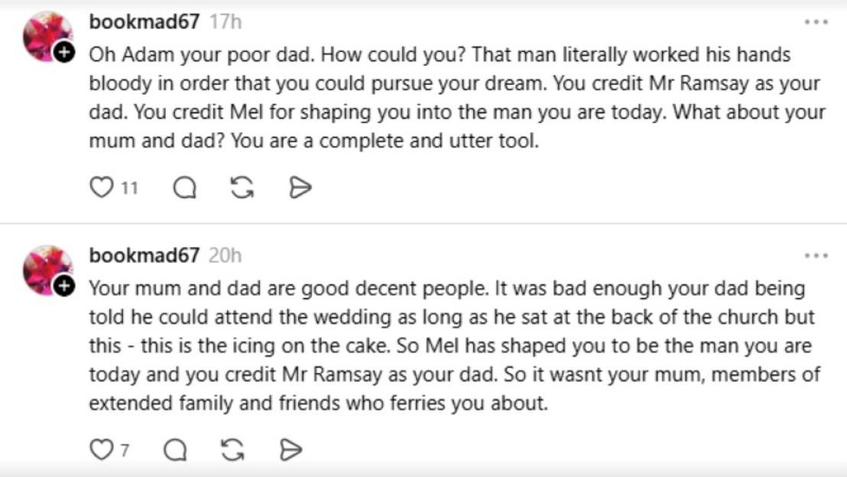Repost the 20h bookmad67 post

coord(233,449)
